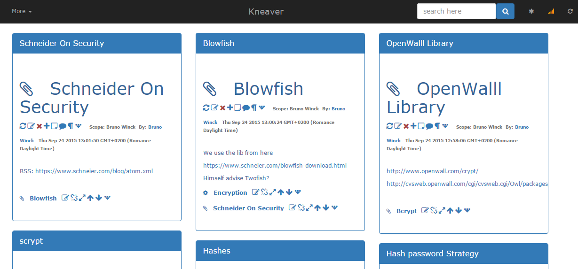Open the More dropdown menu
The height and width of the screenshot is (269, 578).
(22, 11)
